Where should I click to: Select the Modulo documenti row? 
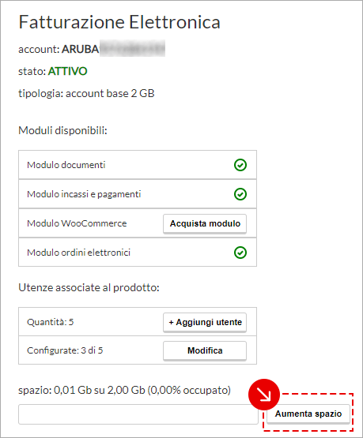(138, 165)
